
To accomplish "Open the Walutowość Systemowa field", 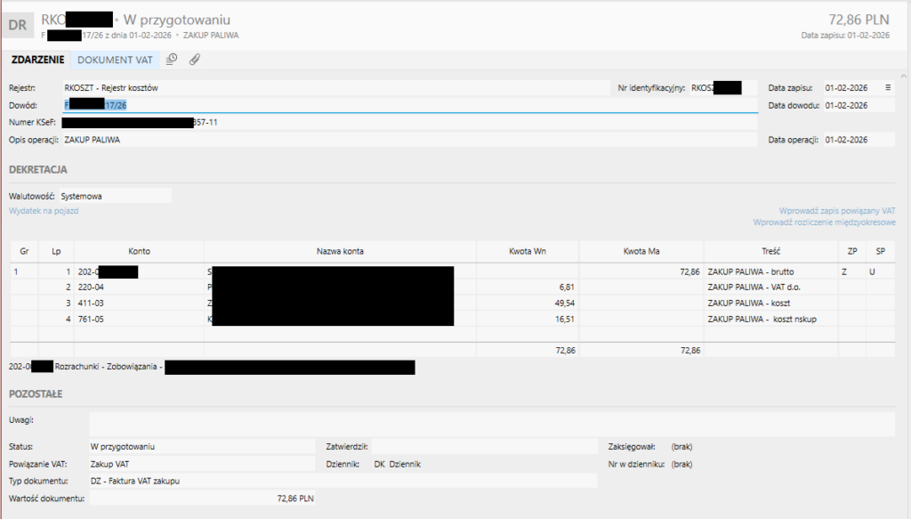I will [114, 195].
